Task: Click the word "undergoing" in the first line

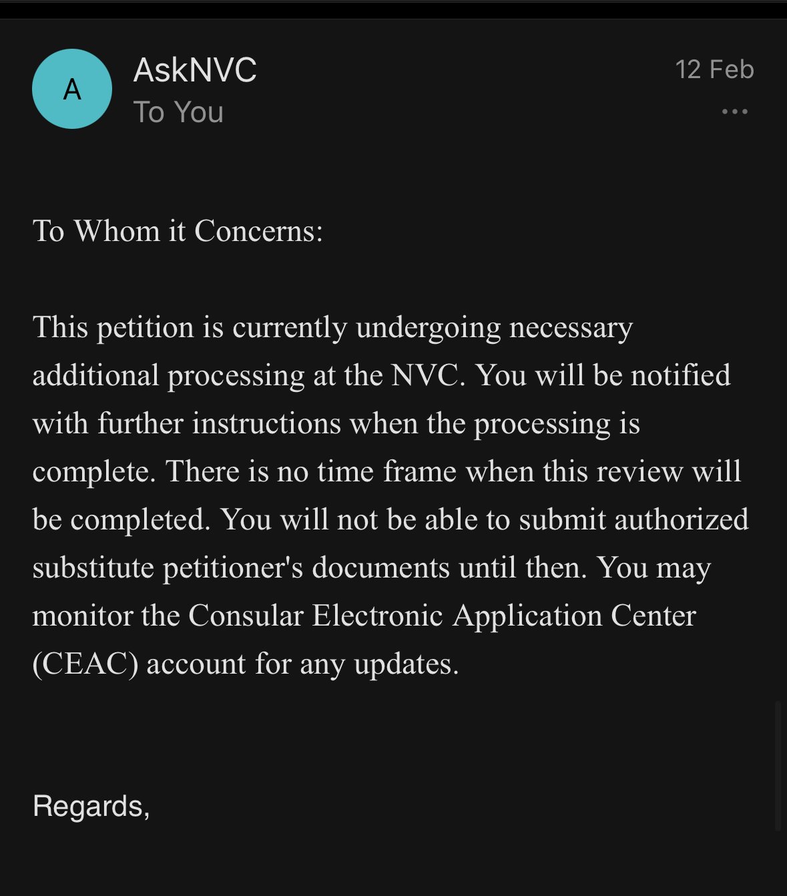Action: [x=428, y=328]
